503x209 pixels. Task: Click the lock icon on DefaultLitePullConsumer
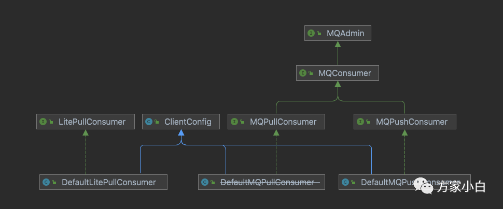tap(54, 182)
